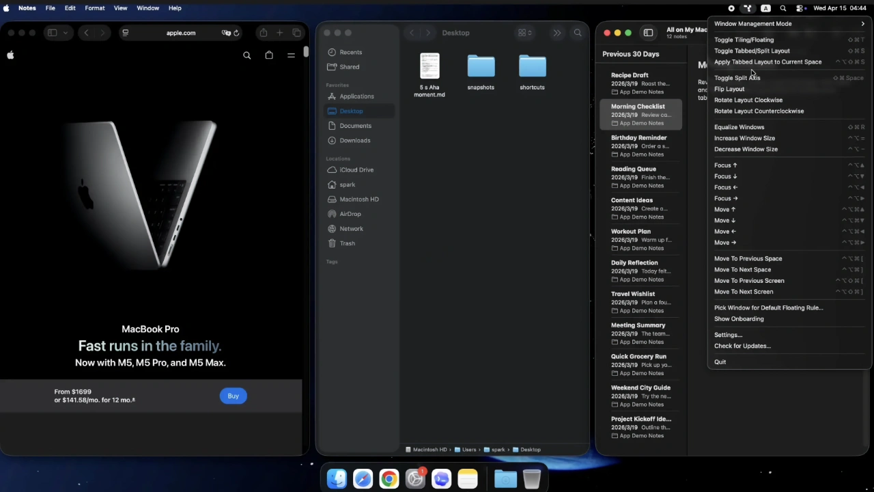Open the Trash in the Dock
Image resolution: width=874 pixels, height=492 pixels.
[x=531, y=479]
